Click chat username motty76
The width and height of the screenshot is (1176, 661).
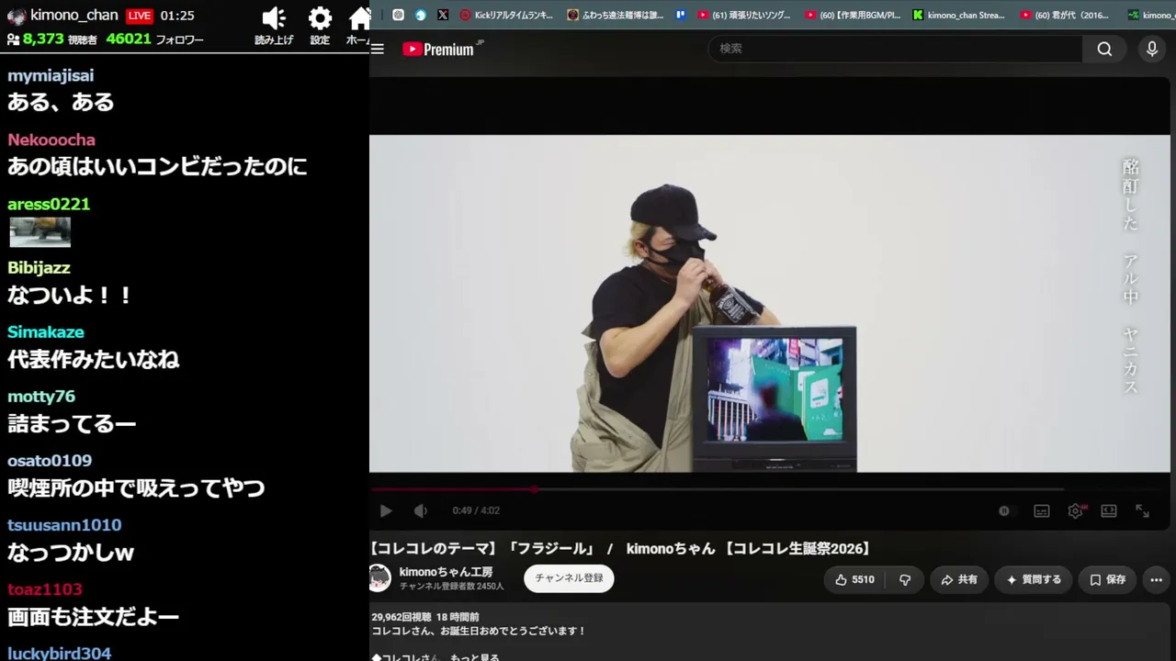(41, 397)
